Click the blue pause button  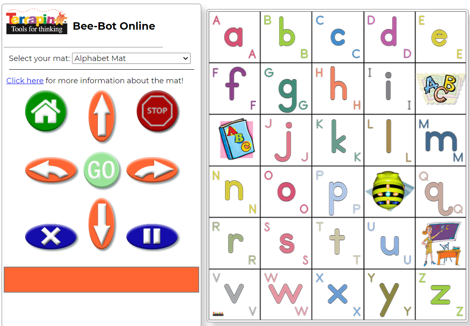(152, 237)
